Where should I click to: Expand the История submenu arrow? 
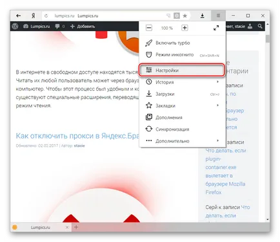(217, 82)
